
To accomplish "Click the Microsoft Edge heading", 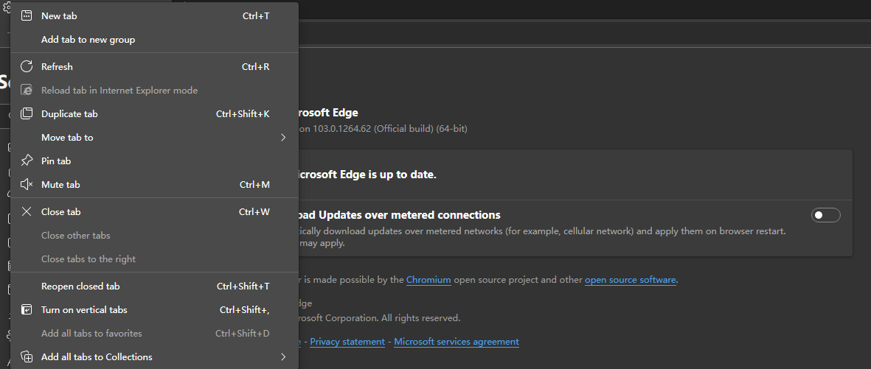I will (x=329, y=113).
